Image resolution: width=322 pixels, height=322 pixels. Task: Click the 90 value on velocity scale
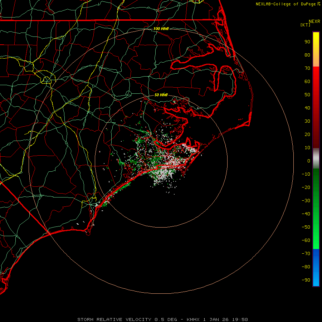307,42
